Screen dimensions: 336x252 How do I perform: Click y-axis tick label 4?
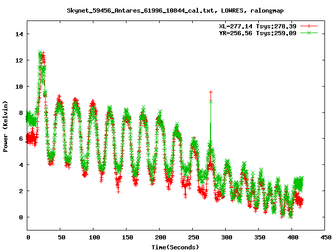tap(21, 165)
